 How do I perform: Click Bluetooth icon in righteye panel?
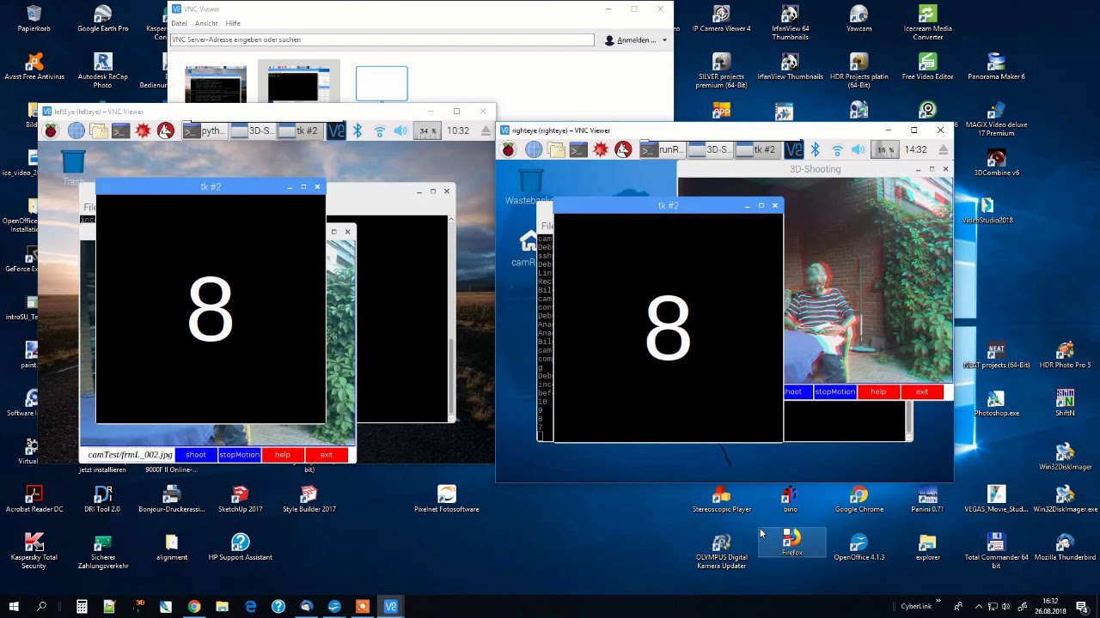[815, 149]
